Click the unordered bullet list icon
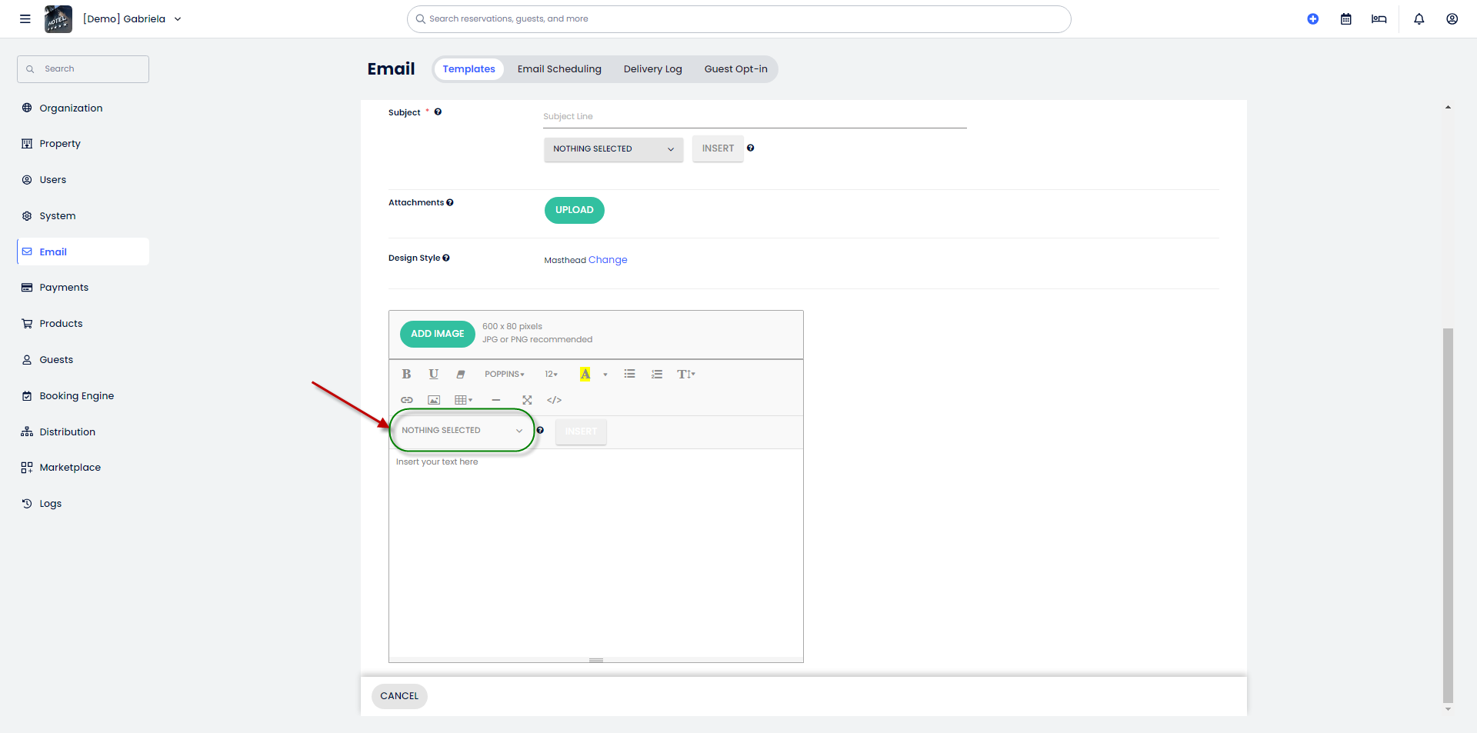This screenshot has width=1477, height=733. pos(629,375)
